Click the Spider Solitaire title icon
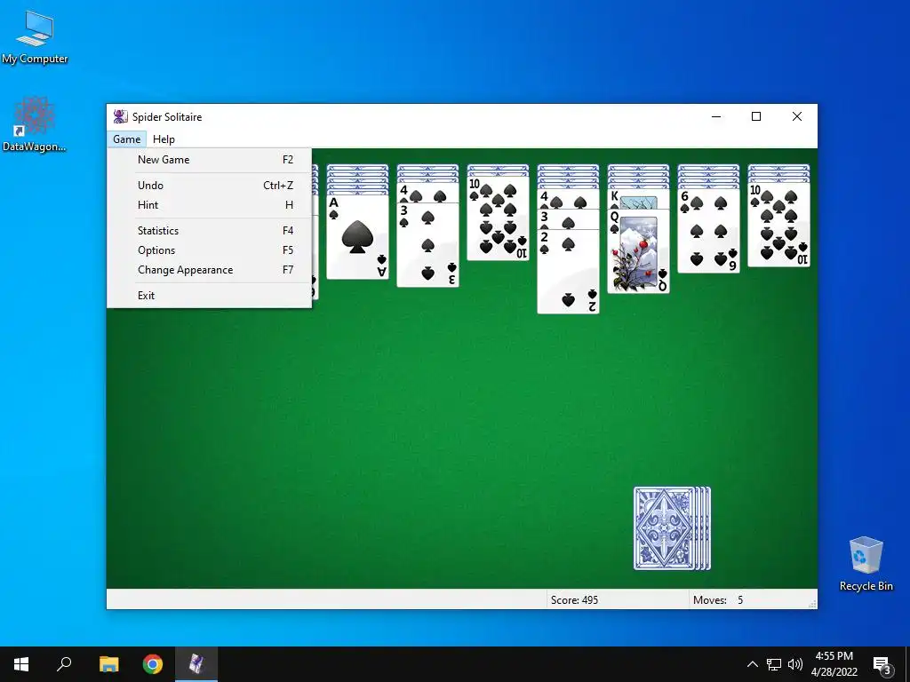The image size is (910, 682). [x=120, y=116]
